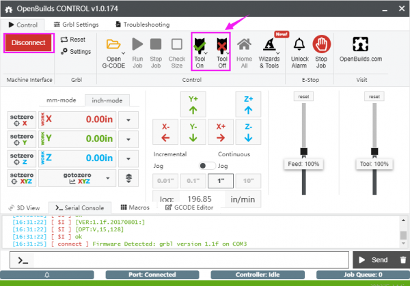This screenshot has height=286, width=410.
Task: Reset the Feed override slider
Action: point(303,97)
